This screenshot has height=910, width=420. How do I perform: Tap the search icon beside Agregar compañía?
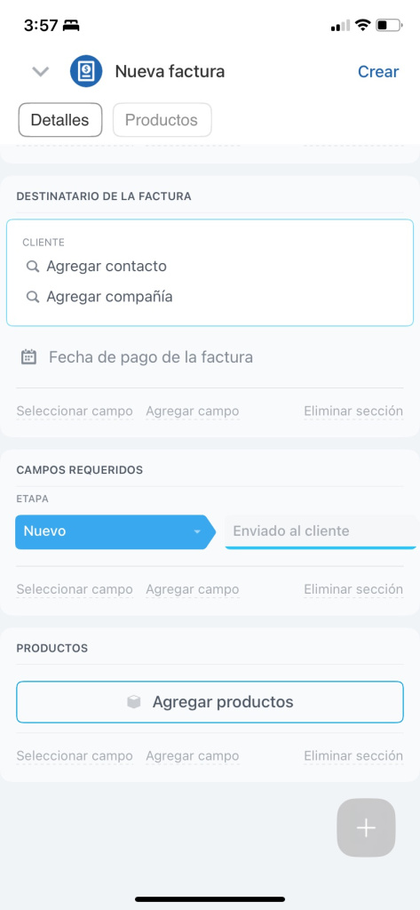point(33,297)
